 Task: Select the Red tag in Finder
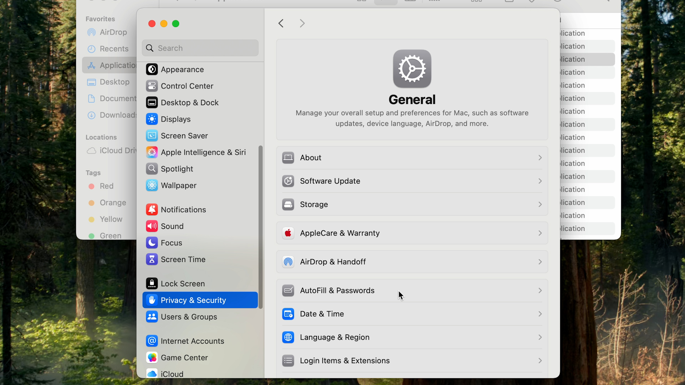[101, 186]
